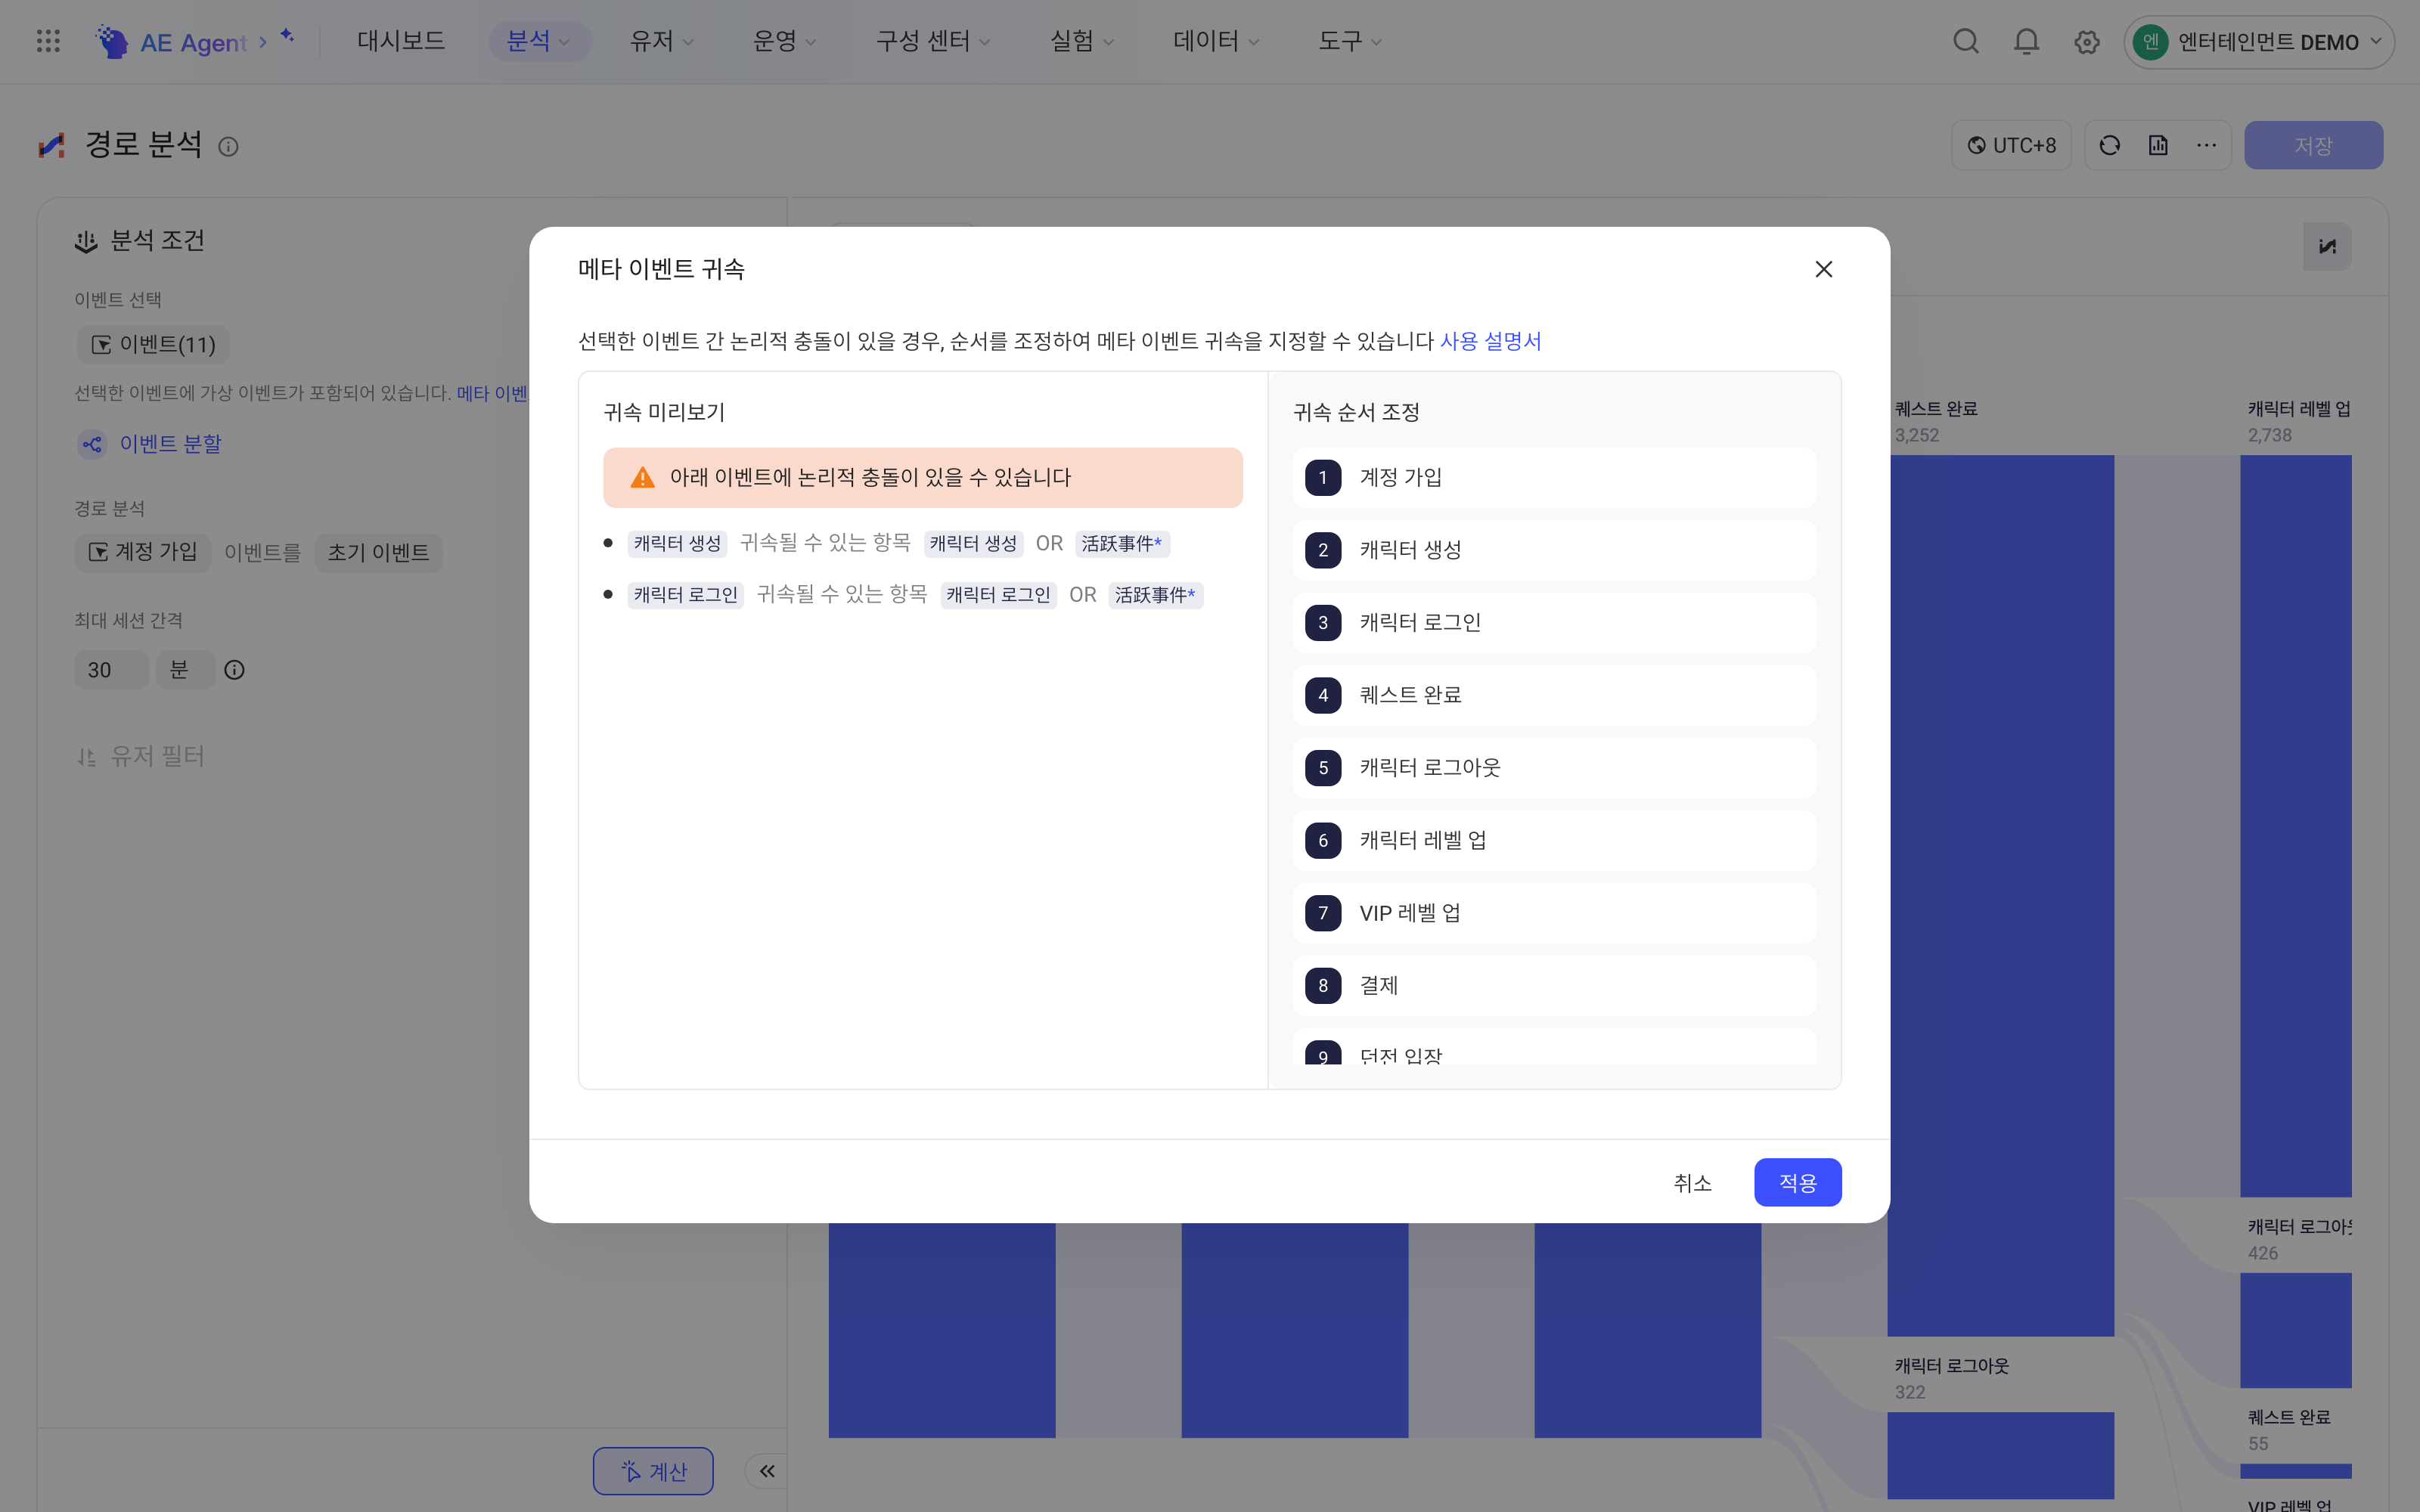Open the 엔터테인먼트 DEMO project dropdown
This screenshot has height=1512, width=2420.
pos(2258,42)
